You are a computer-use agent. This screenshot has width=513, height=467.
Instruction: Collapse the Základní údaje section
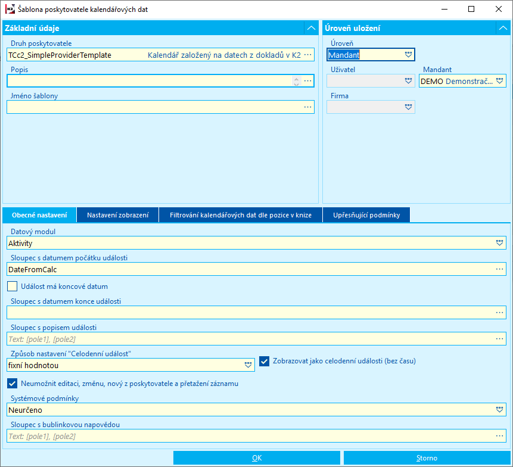(311, 28)
